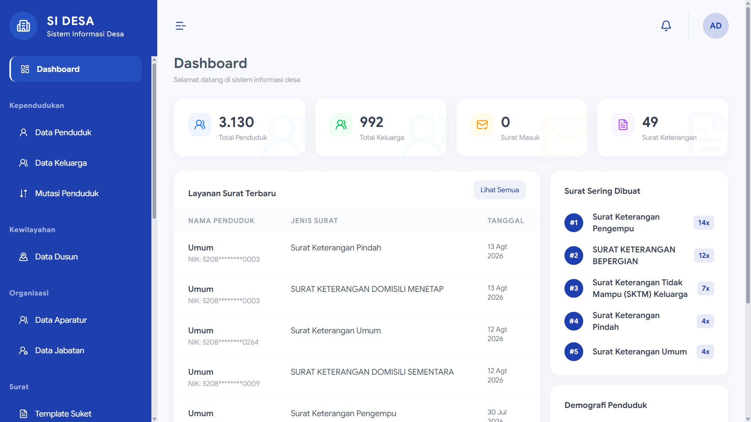Navigate to Data Aparatur label
751x422 pixels.
point(61,320)
